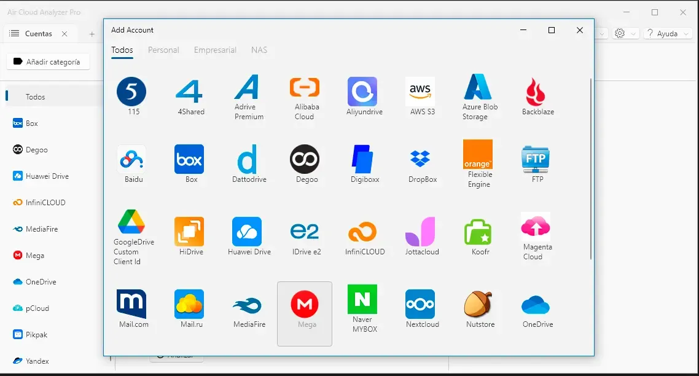The height and width of the screenshot is (376, 699).
Task: Select Alibaba Cloud provider
Action: pyautogui.click(x=305, y=87)
